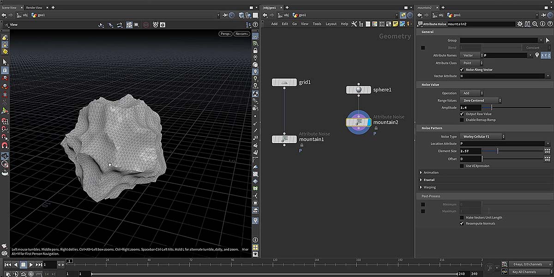Click Offset slider track
Image resolution: width=554 pixels, height=277 pixels.
tap(513, 159)
